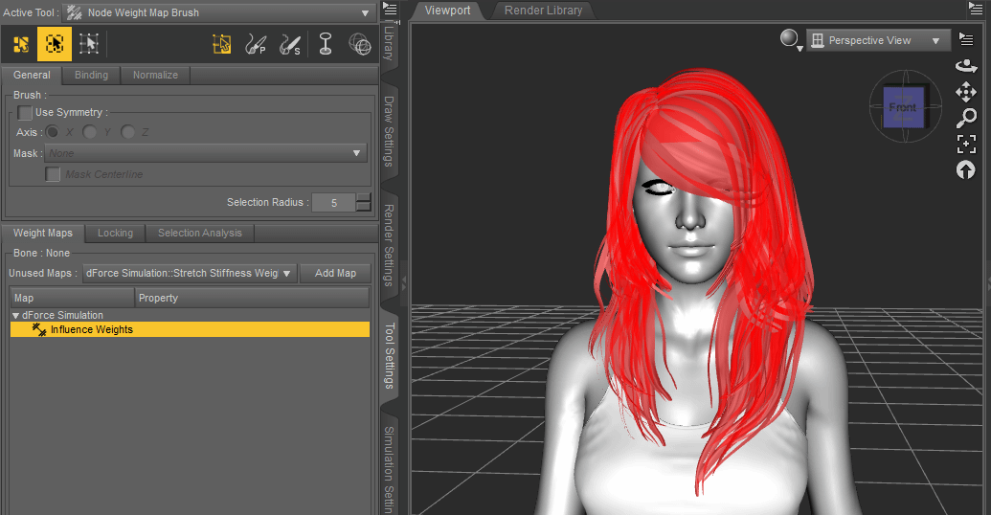Open the Perspective View camera dropdown
The width and height of the screenshot is (991, 515).
tap(879, 40)
